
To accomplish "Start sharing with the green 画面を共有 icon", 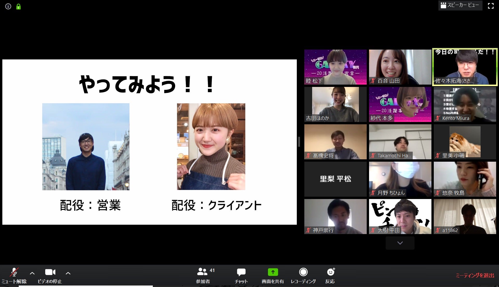I will coord(273,272).
